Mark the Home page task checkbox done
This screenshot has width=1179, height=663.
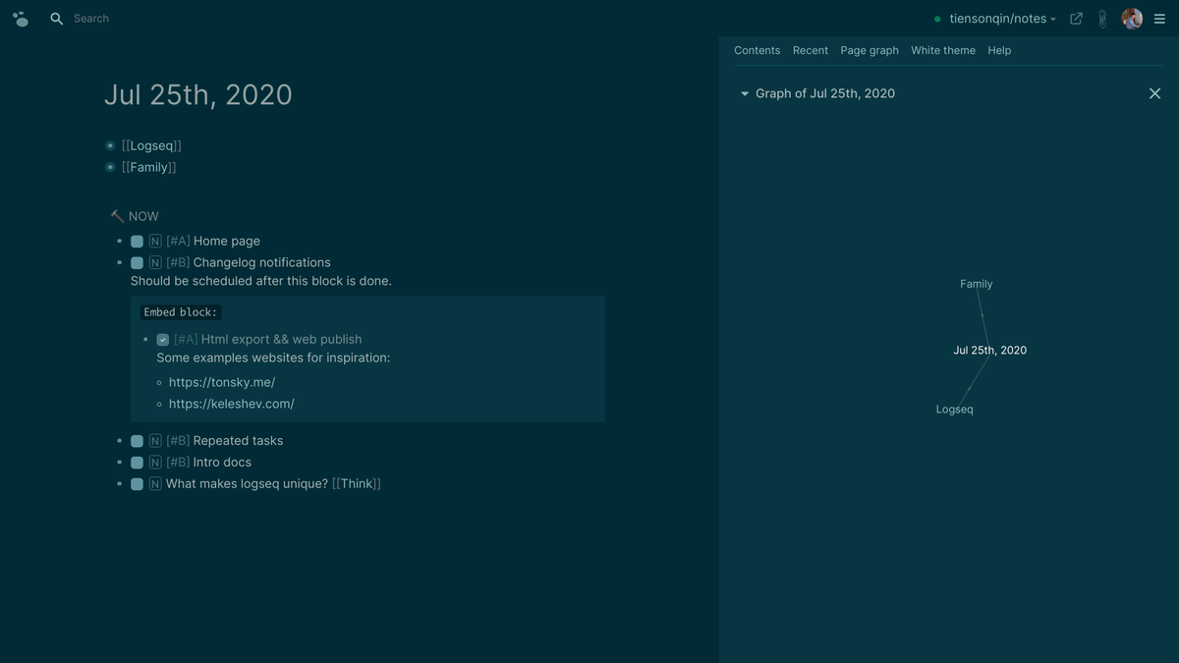tap(137, 240)
